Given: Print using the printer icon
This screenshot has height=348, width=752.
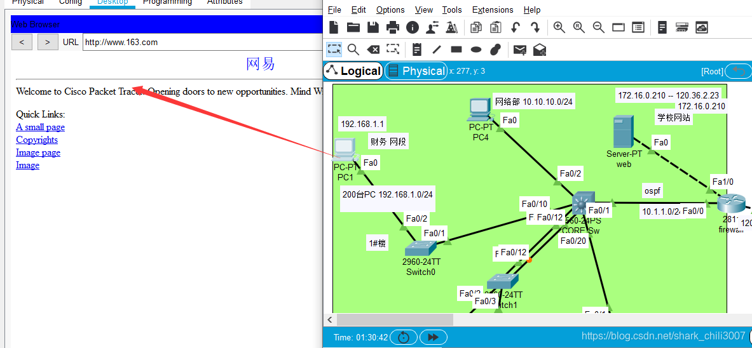Looking at the screenshot, I should point(392,27).
